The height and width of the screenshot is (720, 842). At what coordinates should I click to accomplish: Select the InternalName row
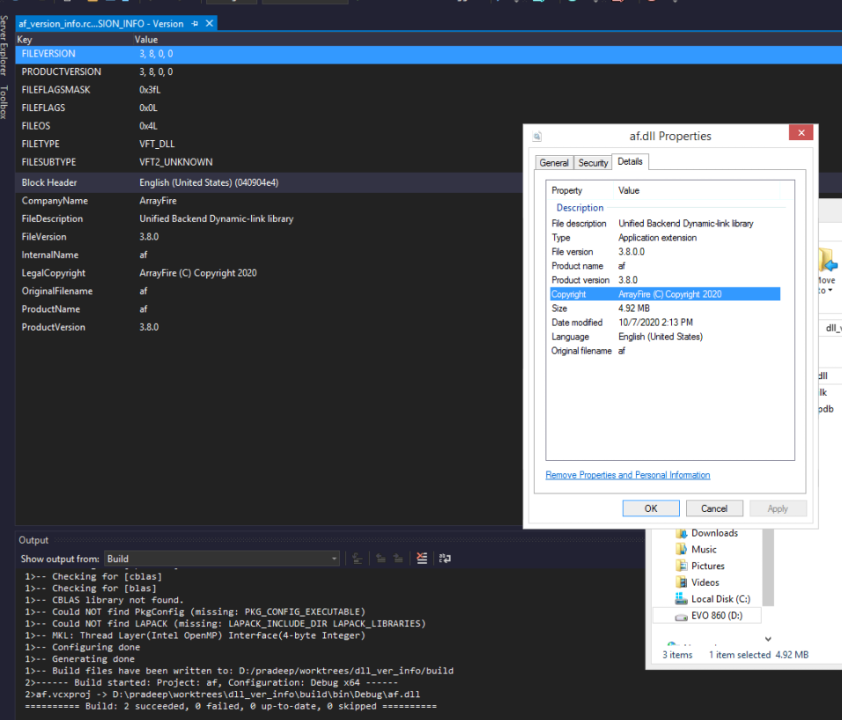click(269, 256)
